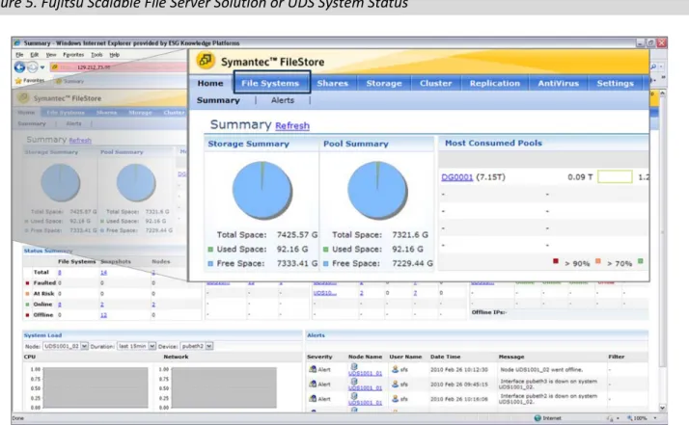
Task: Click the Internet Explorer Forward arrow button
Action: pyautogui.click(x=33, y=67)
